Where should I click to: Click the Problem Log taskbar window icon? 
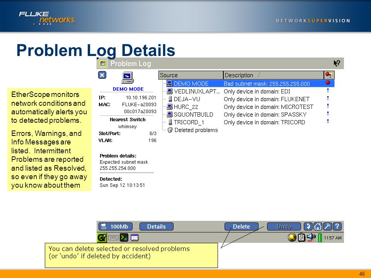coord(134,237)
